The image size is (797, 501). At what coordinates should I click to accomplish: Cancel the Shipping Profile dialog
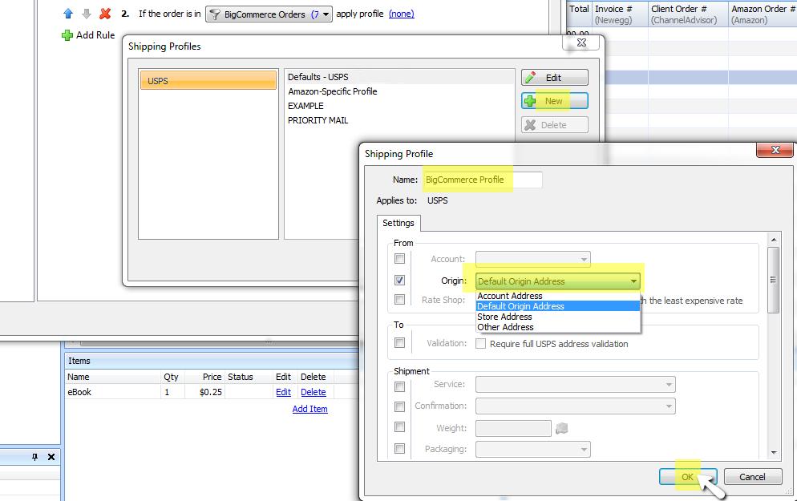click(752, 477)
